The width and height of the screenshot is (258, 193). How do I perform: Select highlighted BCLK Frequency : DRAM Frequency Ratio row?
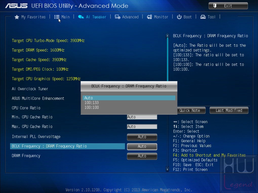[x=67, y=146]
